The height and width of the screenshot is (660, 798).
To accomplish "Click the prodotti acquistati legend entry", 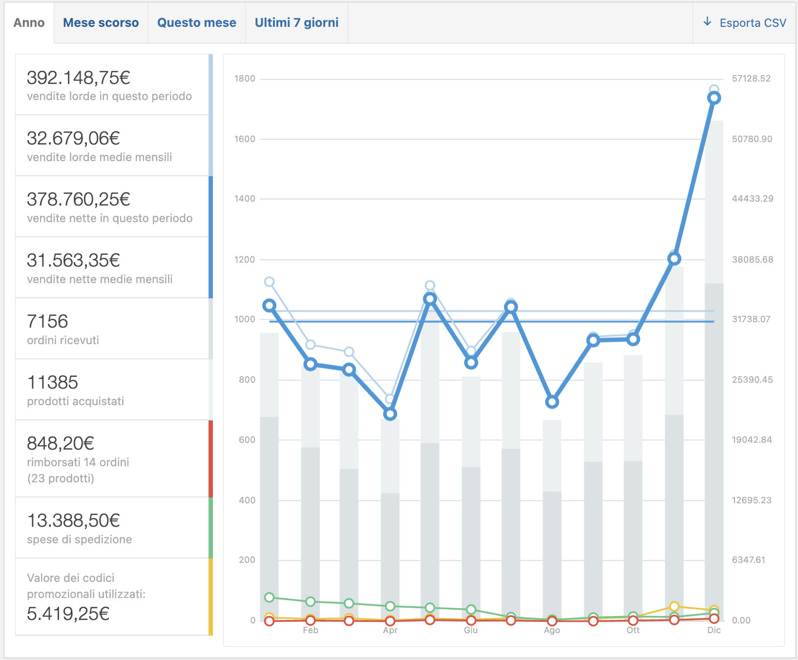I will (x=112, y=390).
